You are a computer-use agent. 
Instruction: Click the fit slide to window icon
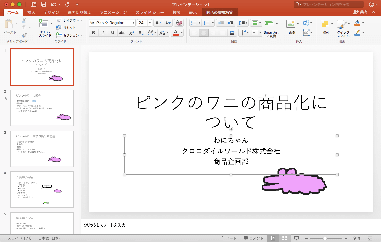370,238
